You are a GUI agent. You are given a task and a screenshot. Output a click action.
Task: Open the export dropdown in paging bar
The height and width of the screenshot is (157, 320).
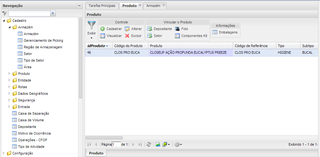pos(166,144)
